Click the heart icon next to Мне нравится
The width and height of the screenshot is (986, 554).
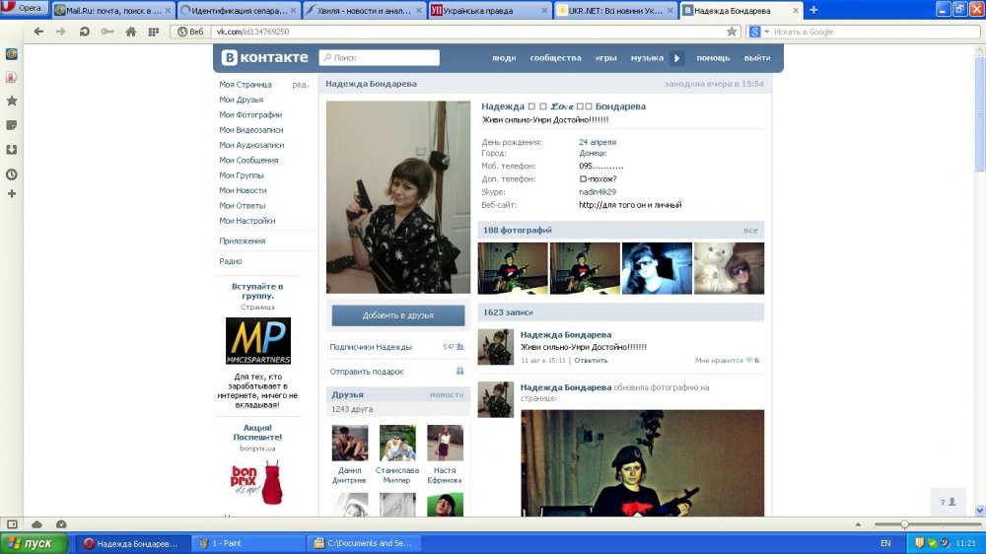pyautogui.click(x=749, y=361)
